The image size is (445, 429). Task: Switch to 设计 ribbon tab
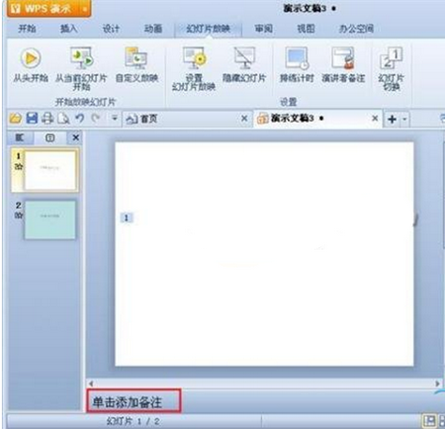coord(111,29)
